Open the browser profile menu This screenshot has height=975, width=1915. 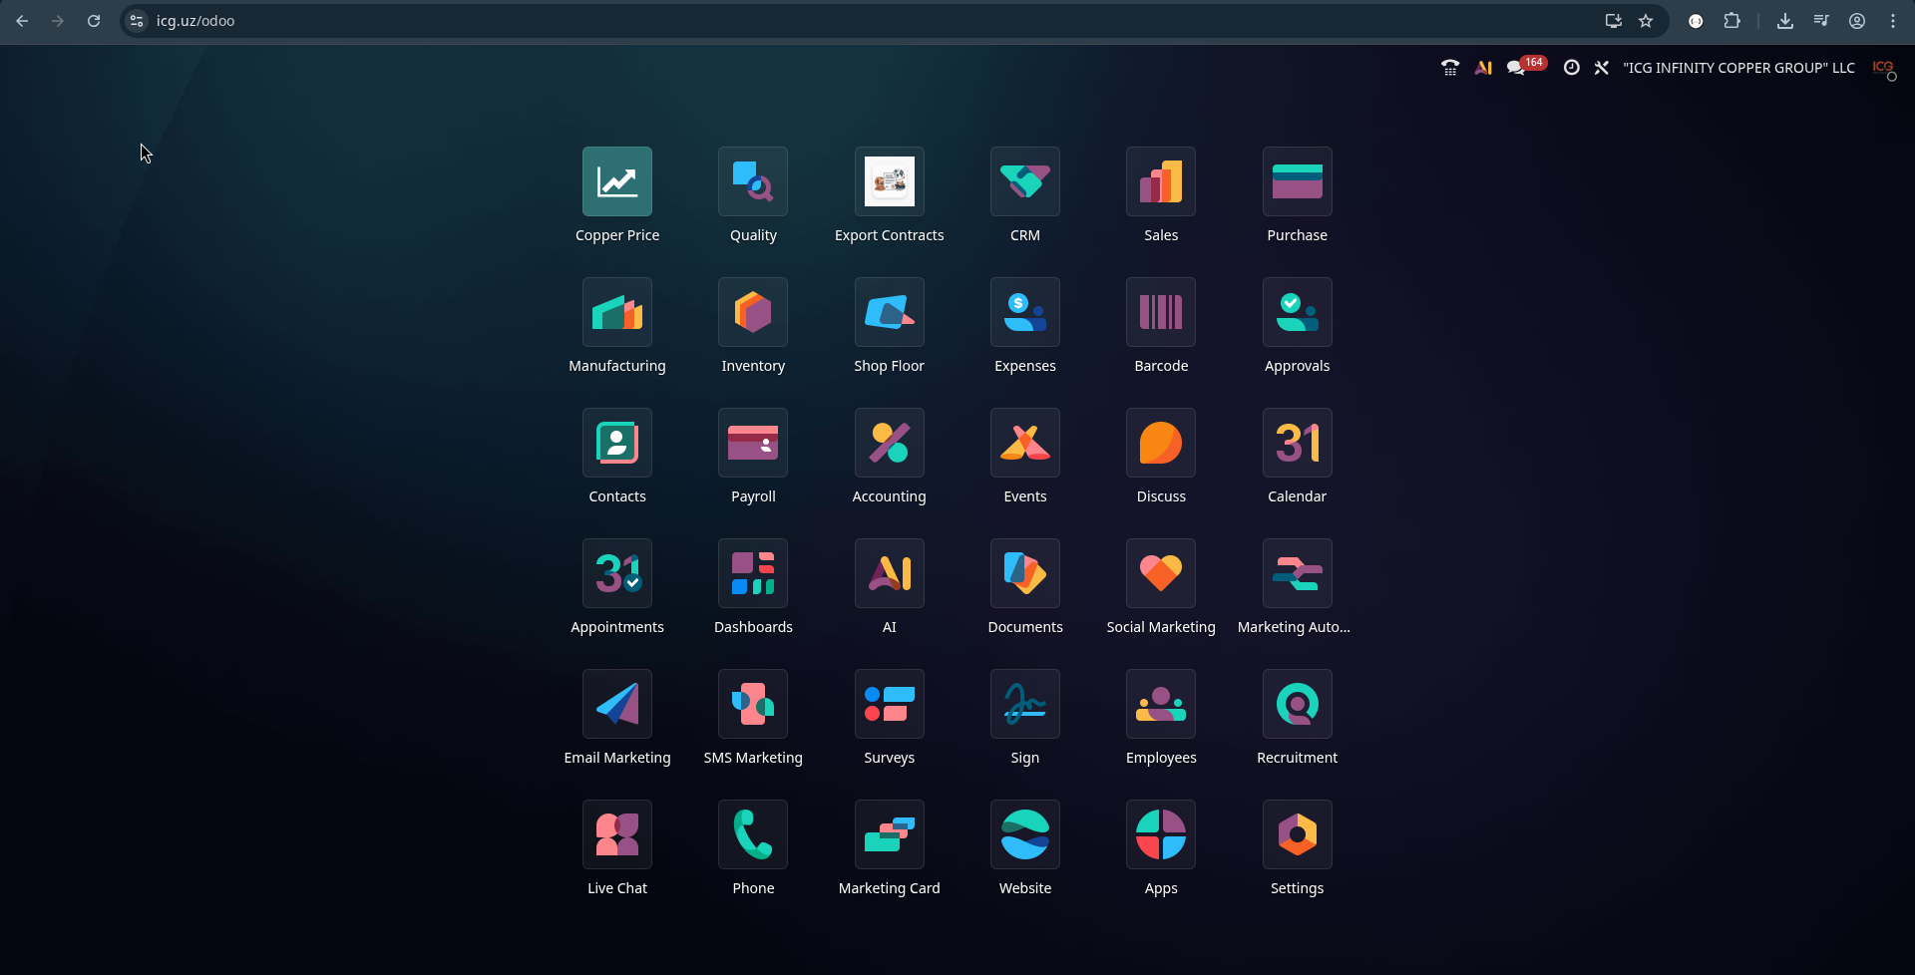[1857, 21]
